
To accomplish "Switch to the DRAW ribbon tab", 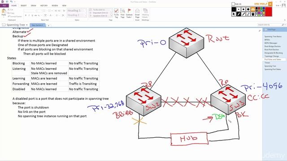I will [33, 5].
